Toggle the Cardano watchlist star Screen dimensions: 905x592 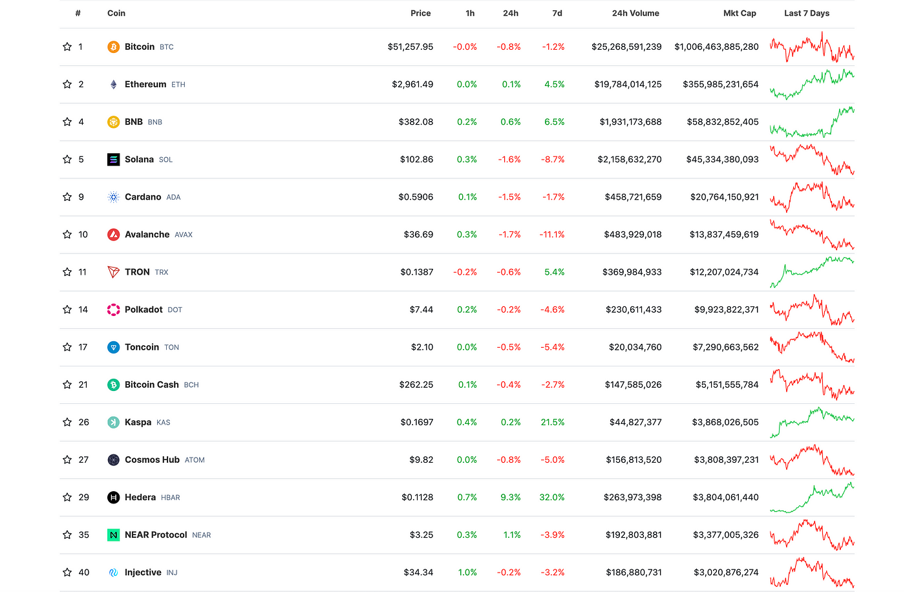(x=67, y=196)
